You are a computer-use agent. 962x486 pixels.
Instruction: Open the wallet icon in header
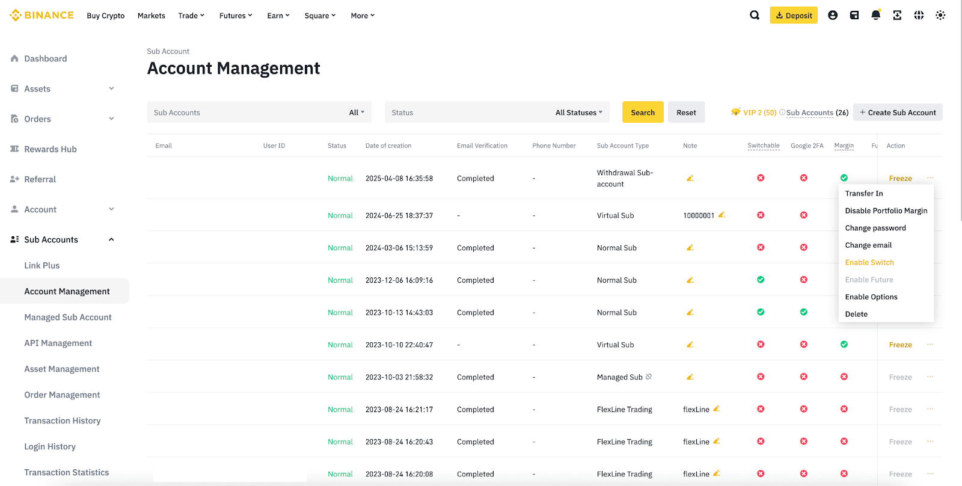click(x=854, y=16)
